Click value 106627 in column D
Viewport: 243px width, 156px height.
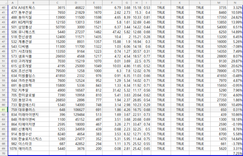[76, 110]
